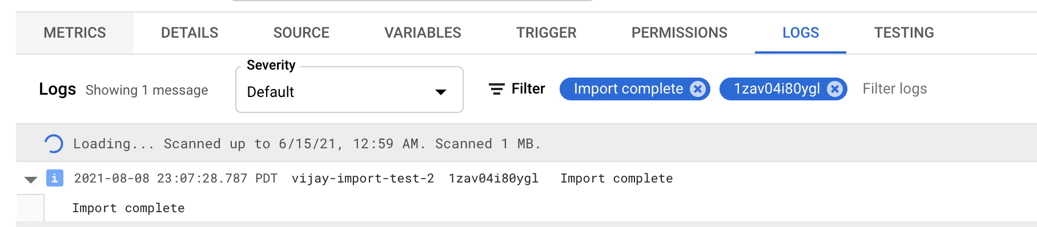1037x227 pixels.
Task: Click the 'Import complete' filter chip label
Action: (628, 89)
